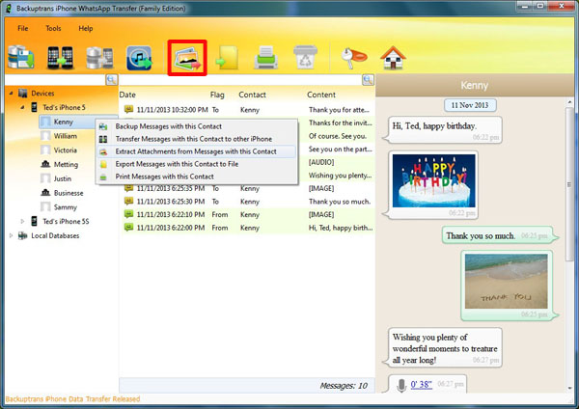
Task: Click the registration key icon
Action: point(353,58)
